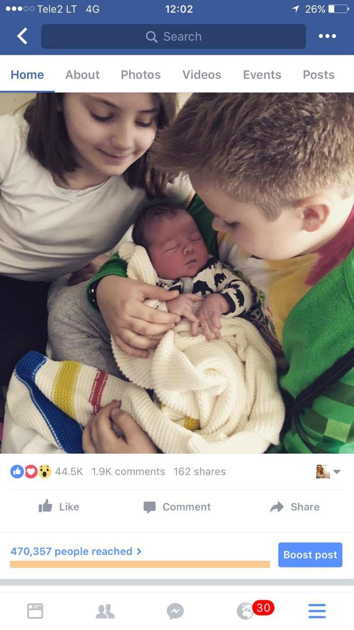Screen dimensions: 354x630
Task: Open the News Feed icon in bottom bar
Action: click(x=35, y=611)
